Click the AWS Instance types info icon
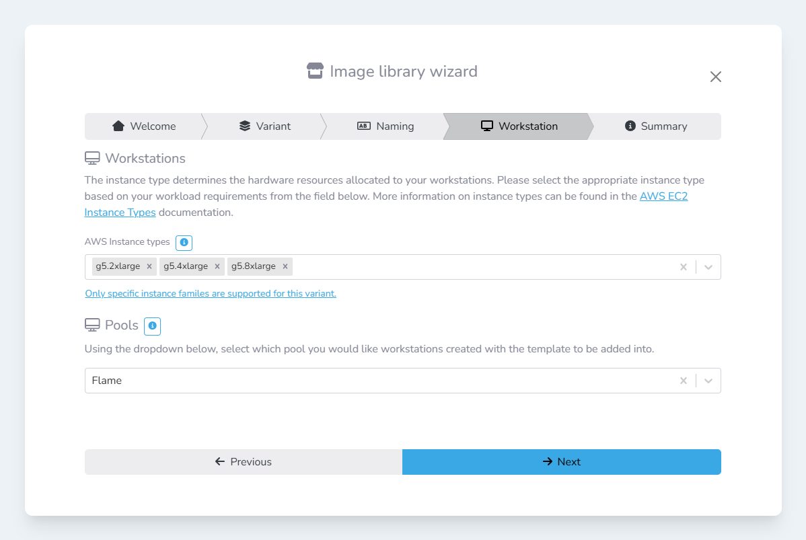 pyautogui.click(x=184, y=242)
